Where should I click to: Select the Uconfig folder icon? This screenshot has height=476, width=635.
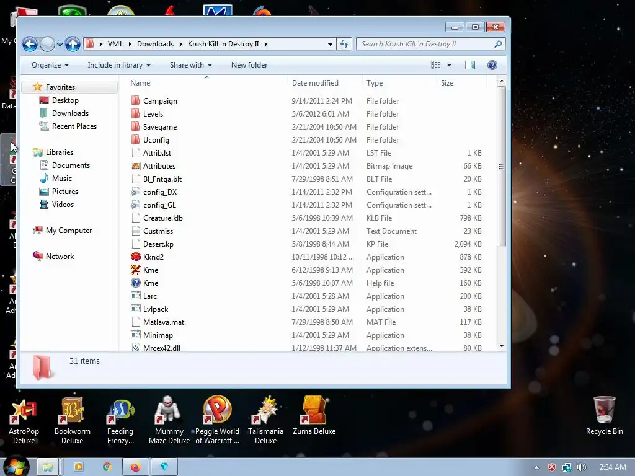tap(136, 139)
